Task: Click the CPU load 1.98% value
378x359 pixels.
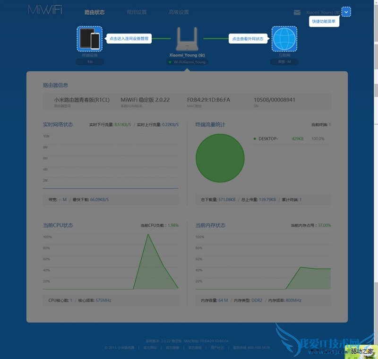Action: point(173,225)
